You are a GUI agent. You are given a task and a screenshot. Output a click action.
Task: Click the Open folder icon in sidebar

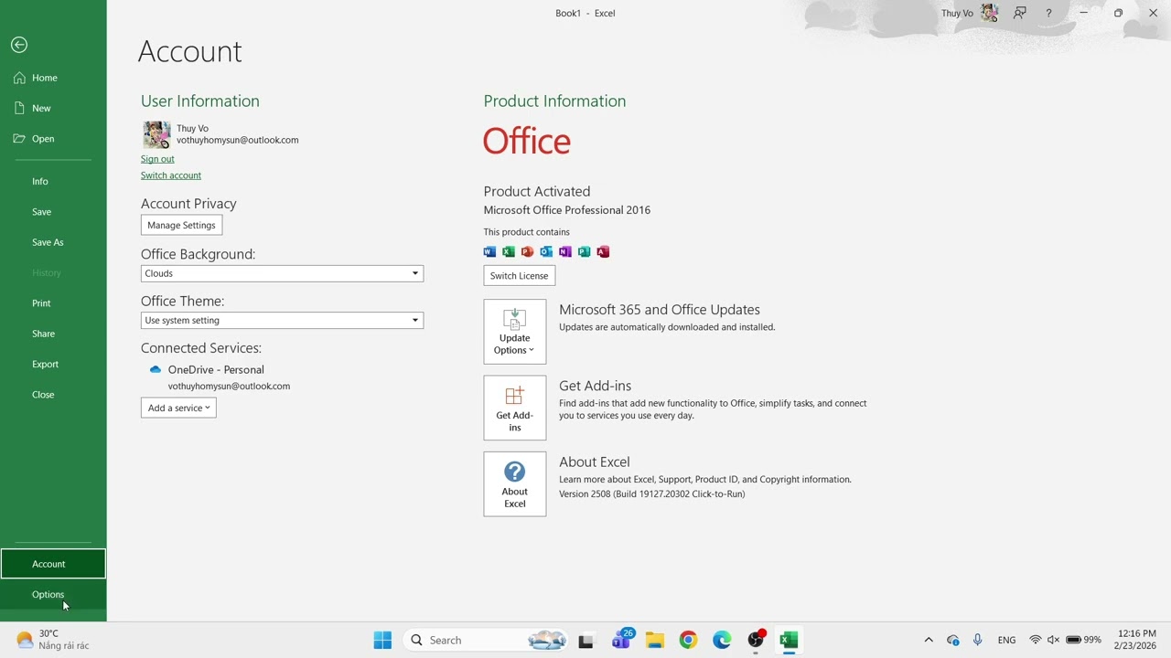pos(19,139)
